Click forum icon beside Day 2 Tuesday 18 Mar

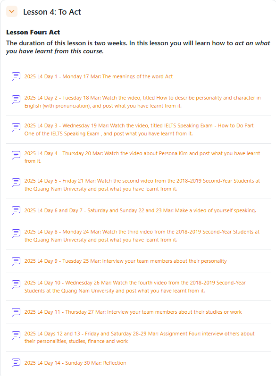tap(16, 99)
